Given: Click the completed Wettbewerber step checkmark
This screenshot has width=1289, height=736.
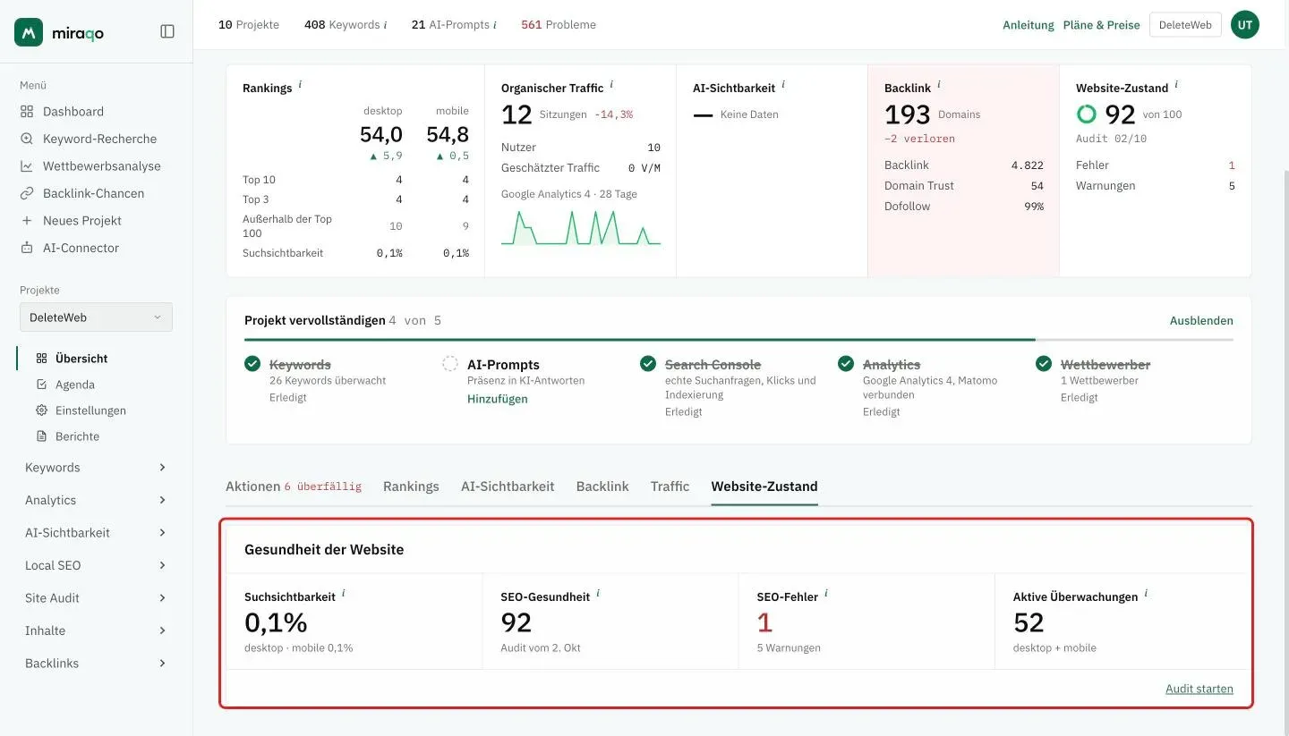Looking at the screenshot, I should tap(1044, 364).
